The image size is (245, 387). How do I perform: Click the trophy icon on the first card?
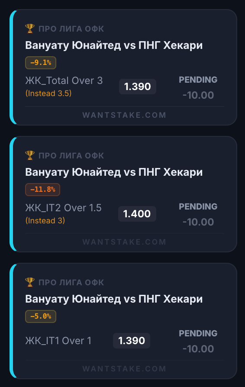coord(30,29)
